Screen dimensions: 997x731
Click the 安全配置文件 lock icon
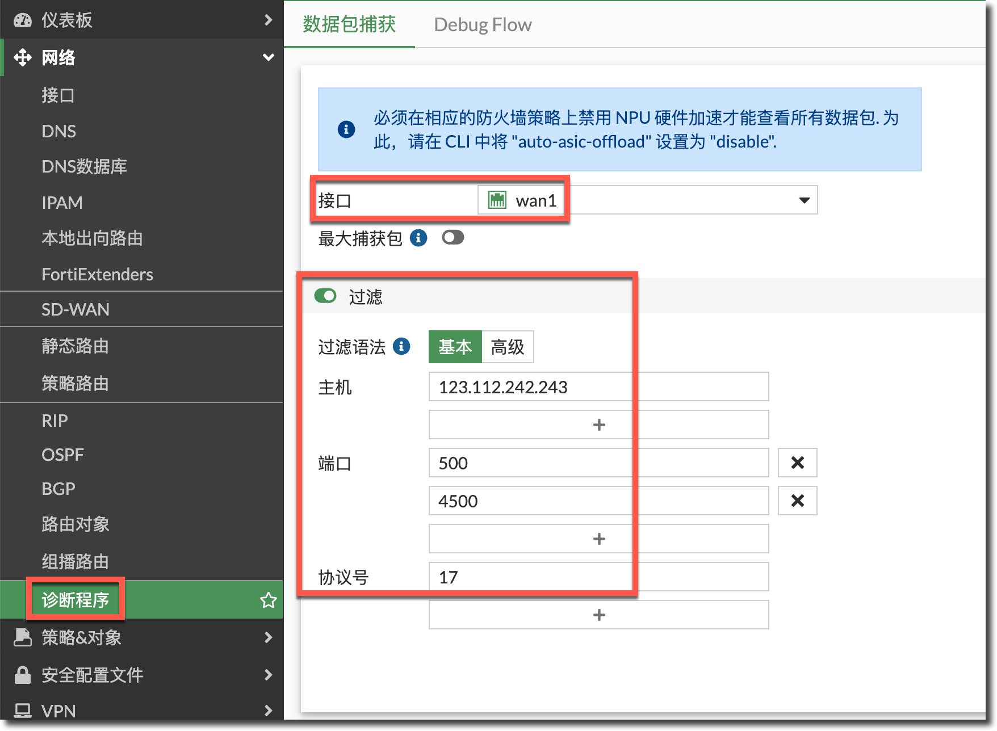pyautogui.click(x=23, y=675)
